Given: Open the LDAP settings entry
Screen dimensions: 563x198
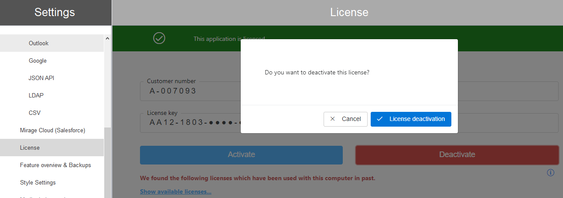Looking at the screenshot, I should (36, 96).
